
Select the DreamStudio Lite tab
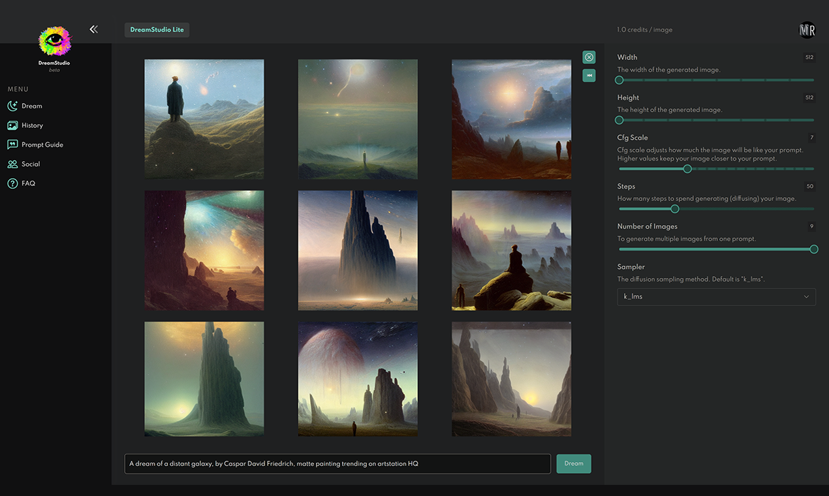(157, 30)
